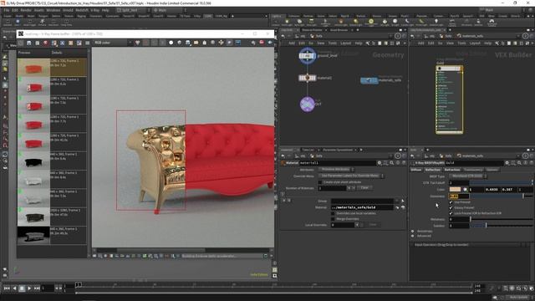Viewport: 535px width, 301px height.
Task: Click search icon in V-Ray BRDF Gold header
Action: pos(519,163)
